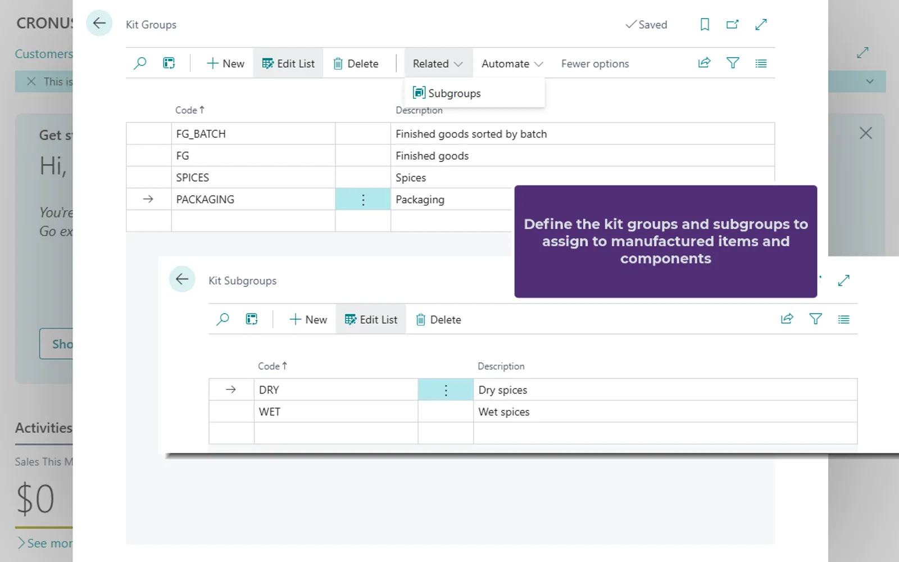Select the FG_BATCH code cell

coord(253,134)
